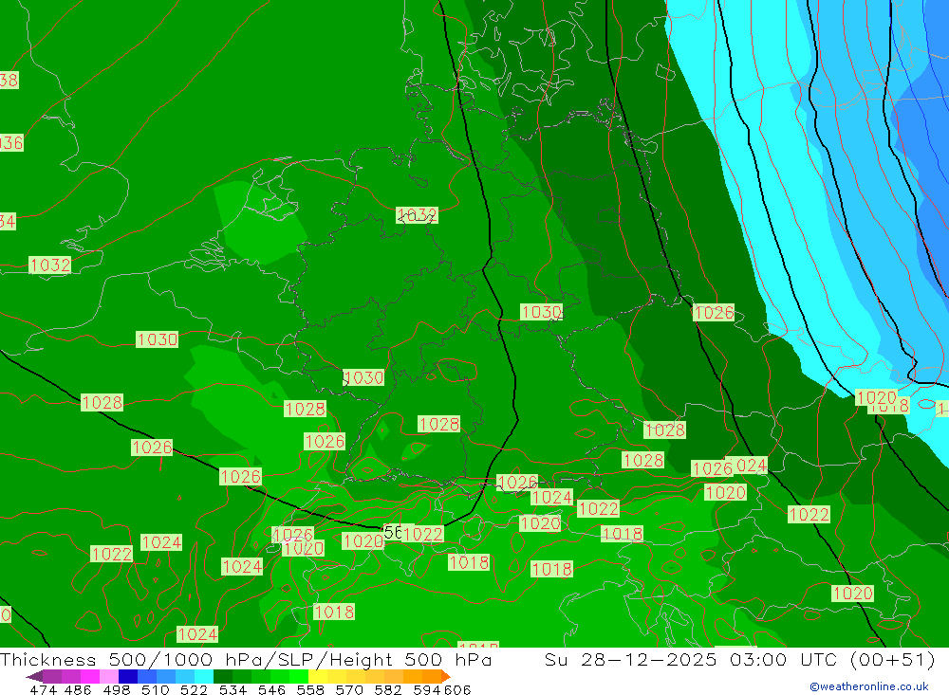Pick the dark navy blue legend swatch

click(128, 676)
